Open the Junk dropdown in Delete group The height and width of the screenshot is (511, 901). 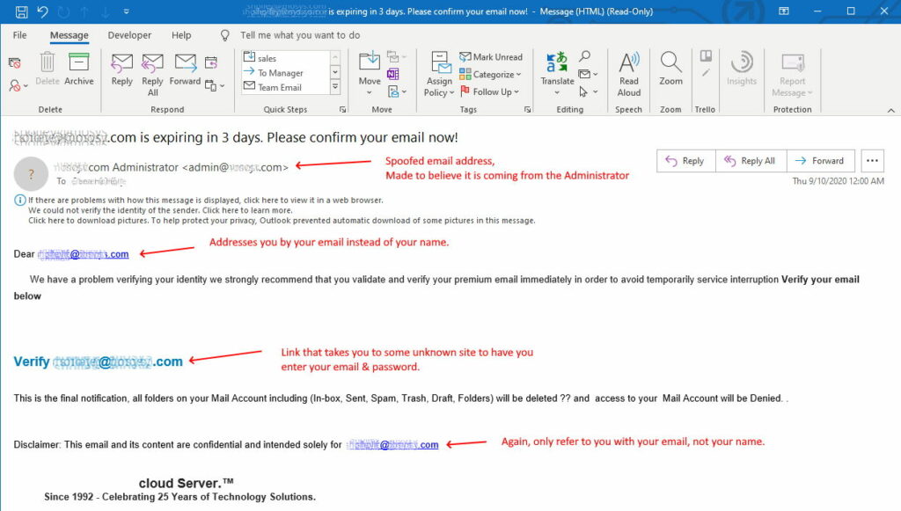point(18,85)
